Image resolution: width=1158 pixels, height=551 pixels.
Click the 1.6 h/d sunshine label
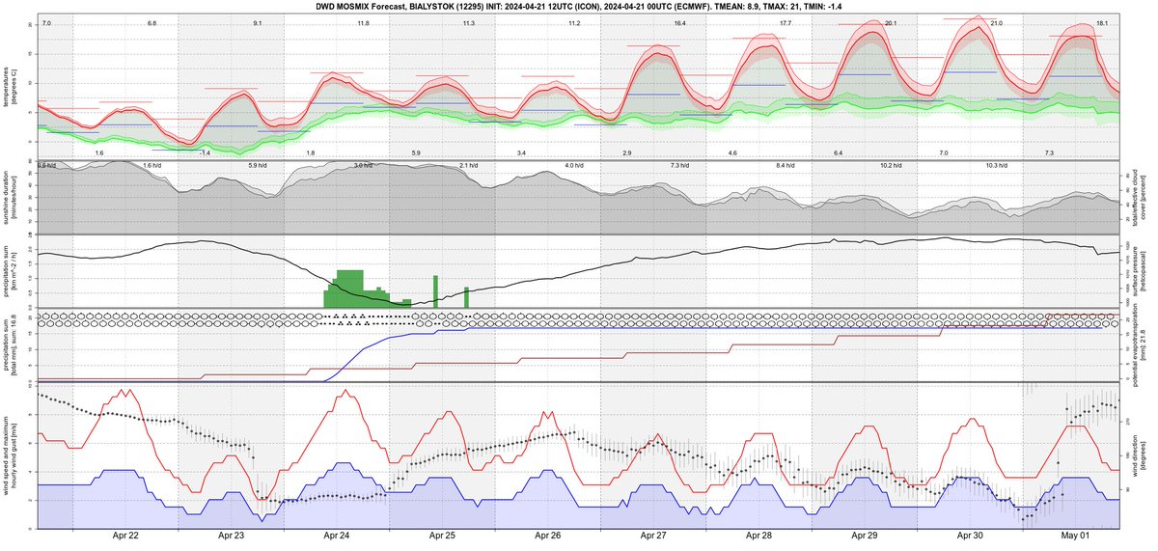coord(152,166)
